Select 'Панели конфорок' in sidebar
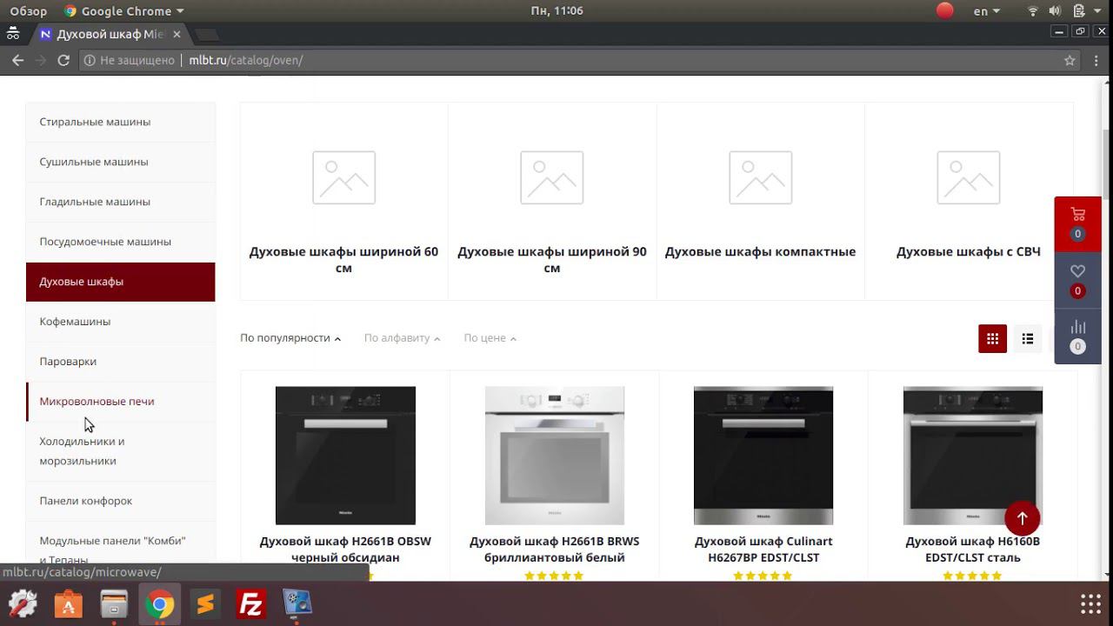This screenshot has height=626, width=1113. point(121,501)
